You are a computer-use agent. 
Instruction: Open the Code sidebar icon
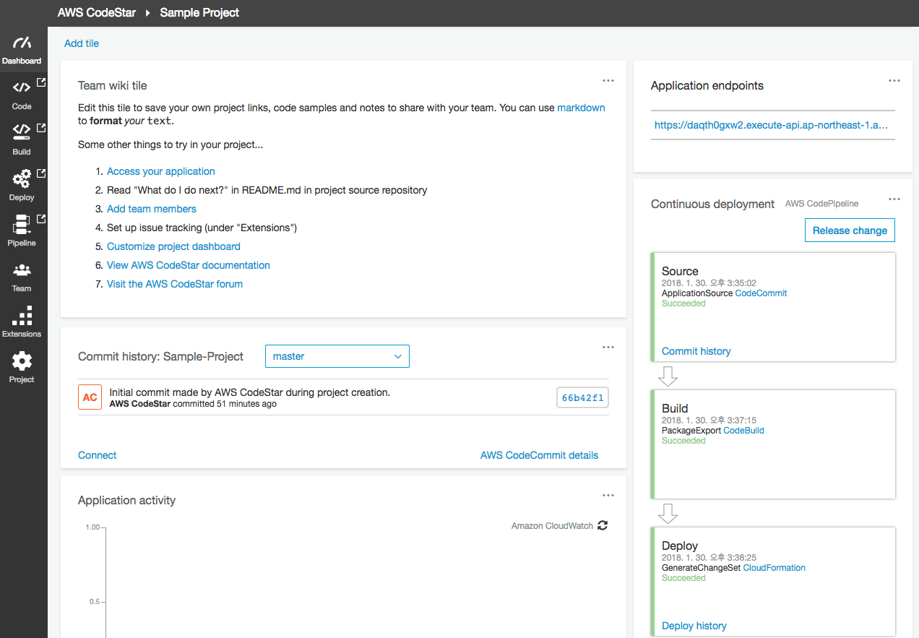[x=22, y=88]
